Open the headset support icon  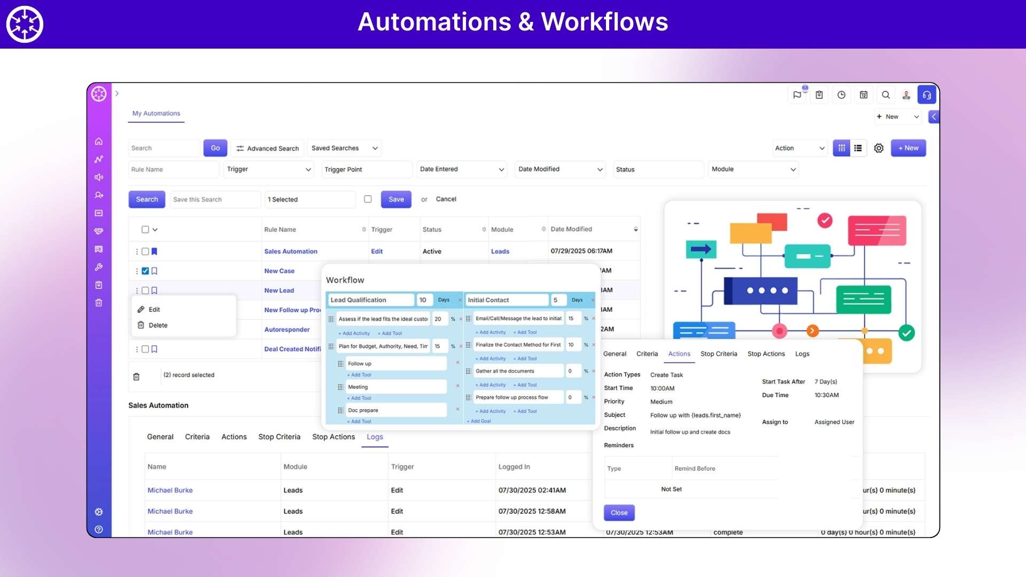[x=927, y=95]
